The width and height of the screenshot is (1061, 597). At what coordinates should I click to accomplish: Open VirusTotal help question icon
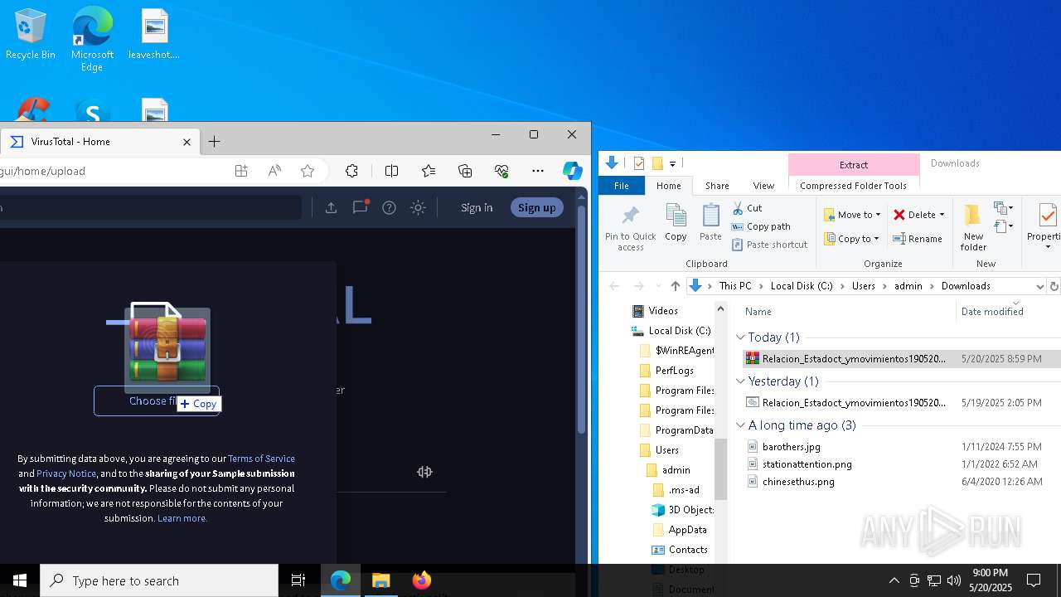click(x=389, y=207)
